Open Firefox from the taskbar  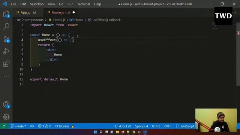coord(123,132)
